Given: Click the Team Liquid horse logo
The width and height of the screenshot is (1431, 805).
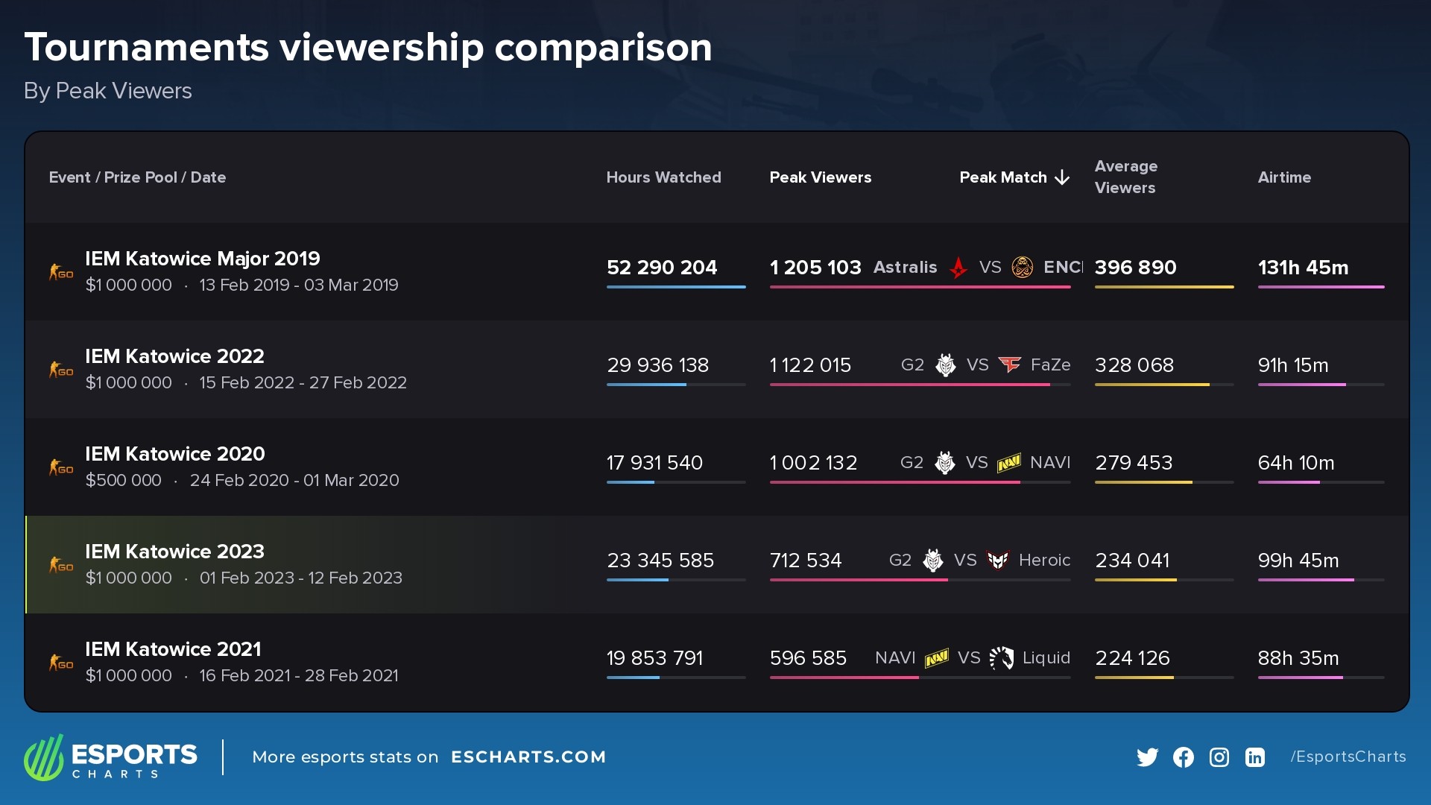Looking at the screenshot, I should pos(1001,657).
